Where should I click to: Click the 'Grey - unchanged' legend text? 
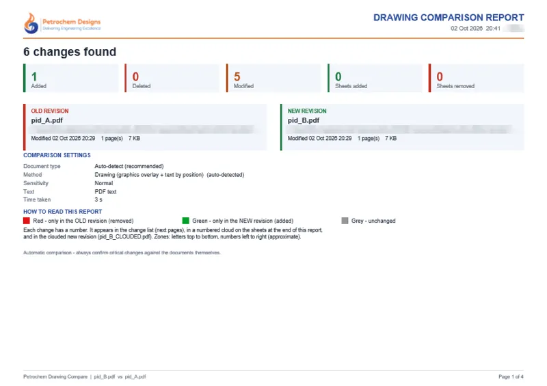pyautogui.click(x=373, y=221)
